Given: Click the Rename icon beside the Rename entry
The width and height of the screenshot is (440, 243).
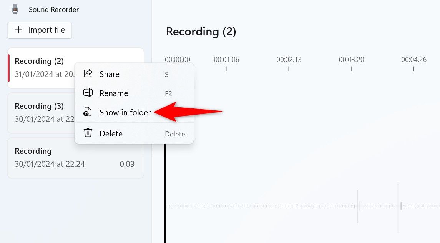Looking at the screenshot, I should pos(88,93).
